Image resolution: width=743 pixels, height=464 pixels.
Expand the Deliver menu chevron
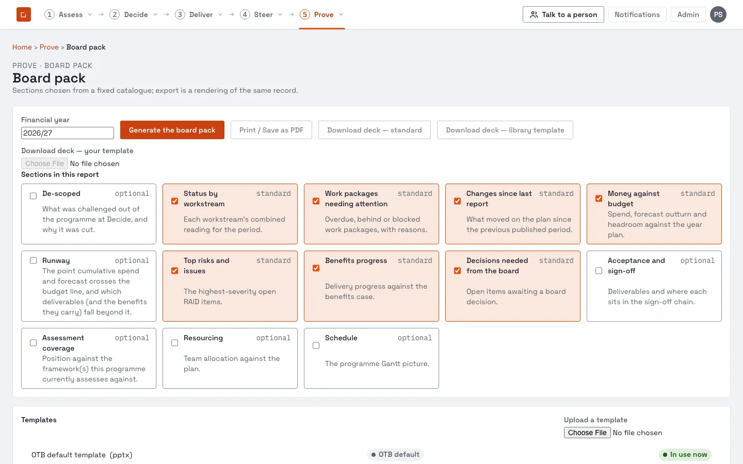(220, 14)
